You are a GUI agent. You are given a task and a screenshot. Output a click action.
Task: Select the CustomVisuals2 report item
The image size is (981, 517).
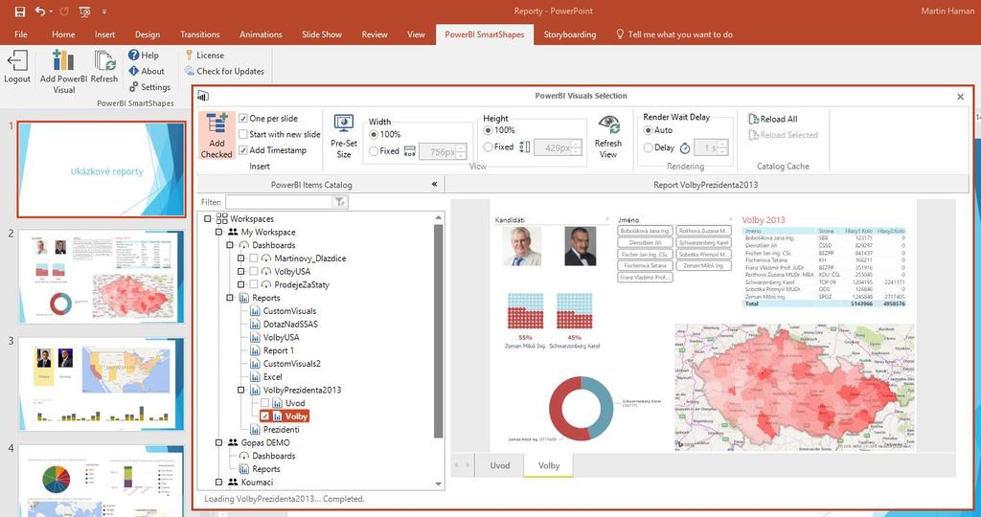pyautogui.click(x=291, y=363)
